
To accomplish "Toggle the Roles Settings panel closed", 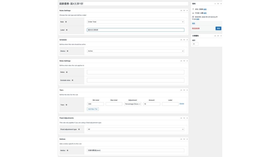I will [187, 61].
